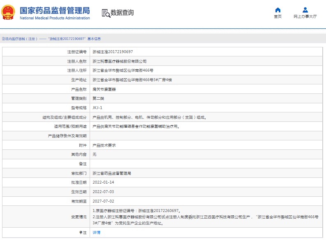Click model value JKJ-1
The height and width of the screenshot is (240, 326).
(97, 108)
